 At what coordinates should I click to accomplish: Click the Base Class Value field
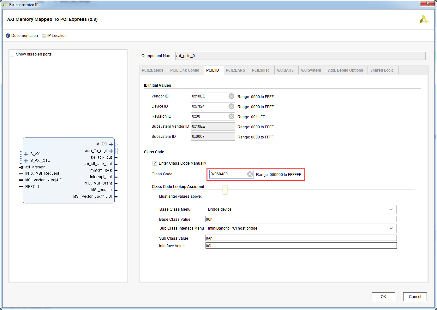[x=301, y=219]
